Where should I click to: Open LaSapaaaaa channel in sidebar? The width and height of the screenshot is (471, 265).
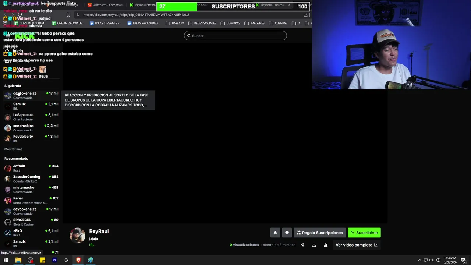point(31,117)
